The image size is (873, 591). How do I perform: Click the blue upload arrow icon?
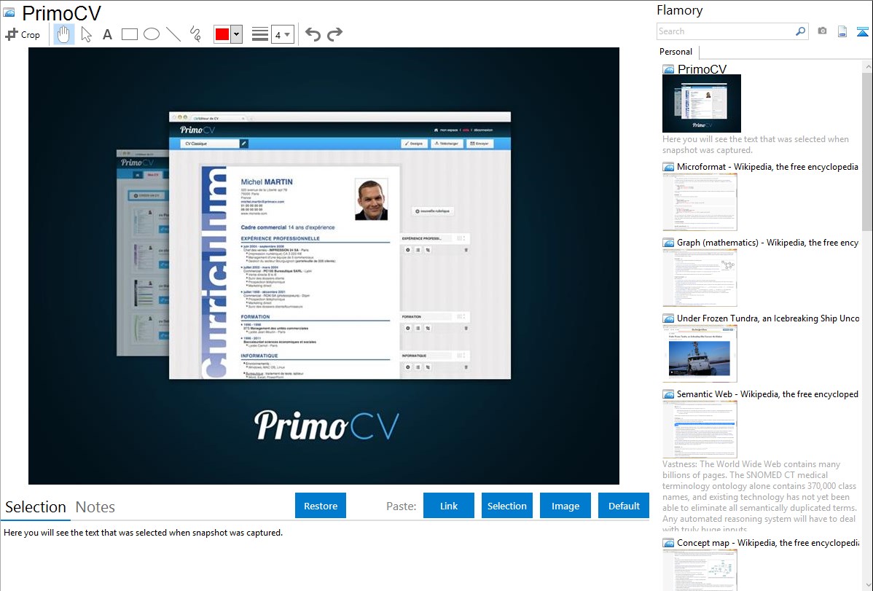tap(862, 31)
